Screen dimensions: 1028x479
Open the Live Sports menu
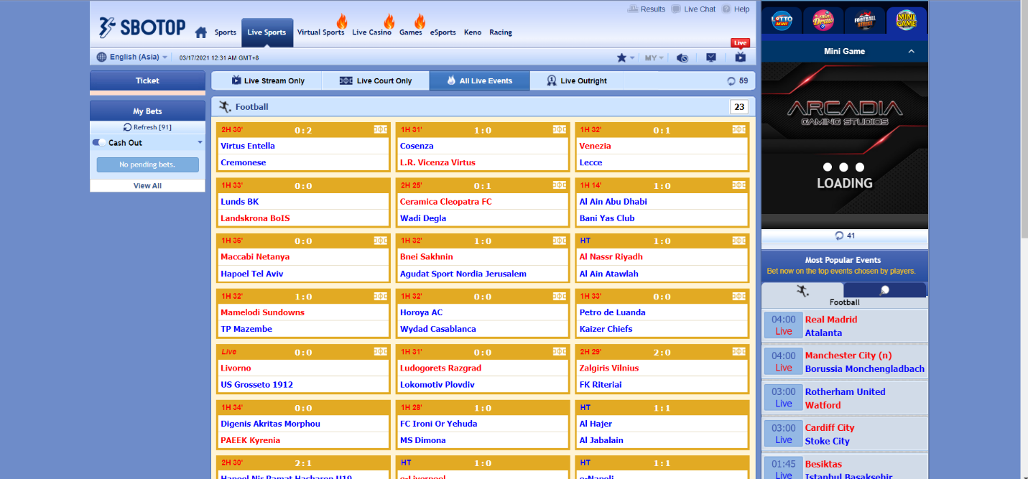[x=267, y=32]
